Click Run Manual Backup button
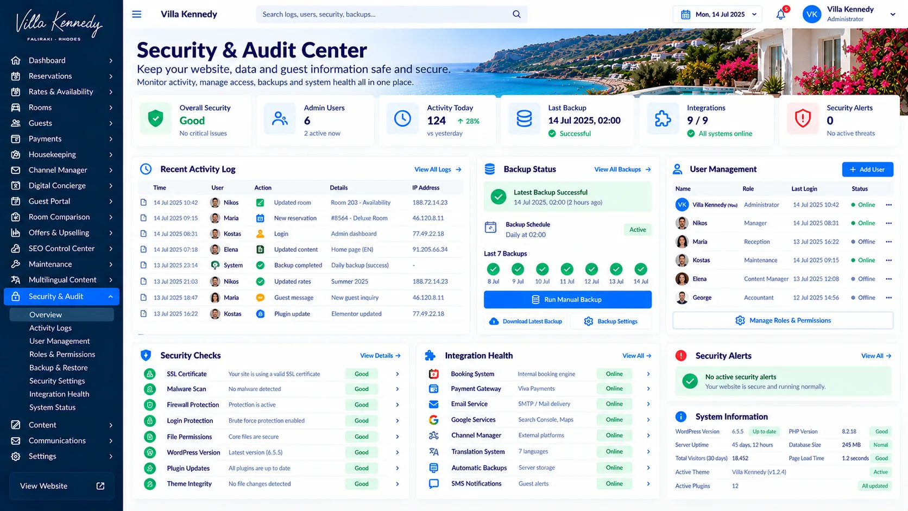This screenshot has width=908, height=511. (x=567, y=300)
